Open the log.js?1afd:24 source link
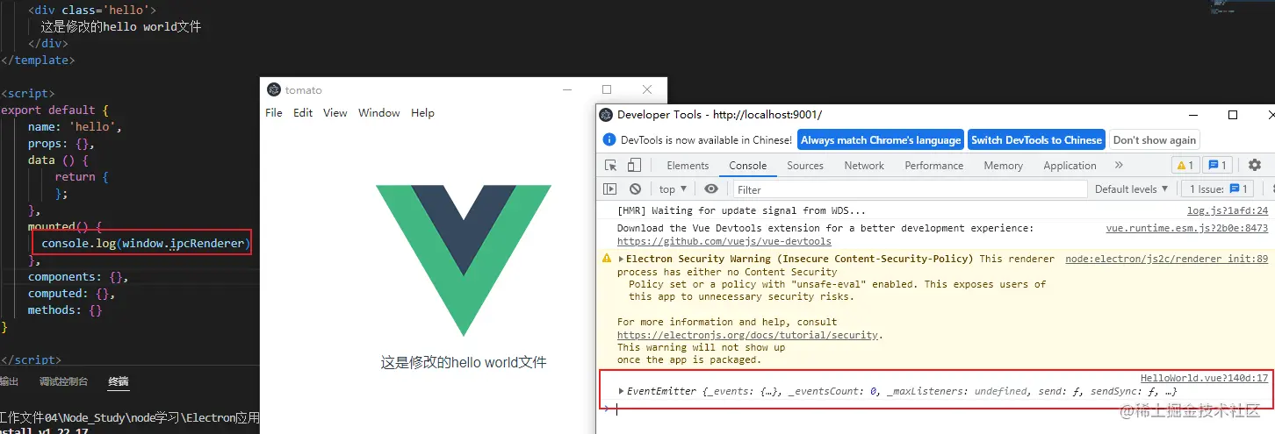 click(1228, 210)
